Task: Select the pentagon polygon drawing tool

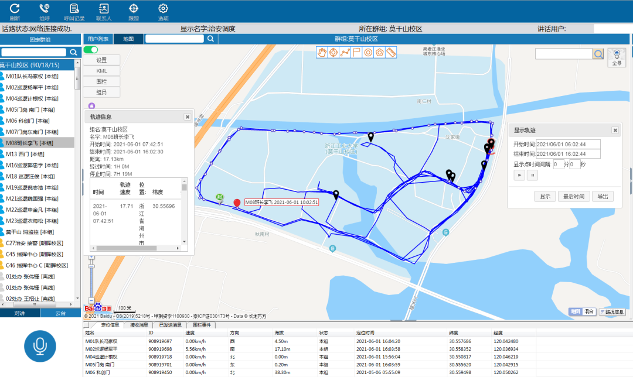Action: 380,52
